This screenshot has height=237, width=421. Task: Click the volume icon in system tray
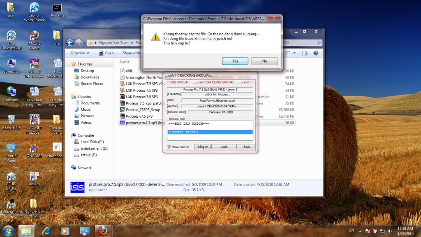[x=390, y=231]
